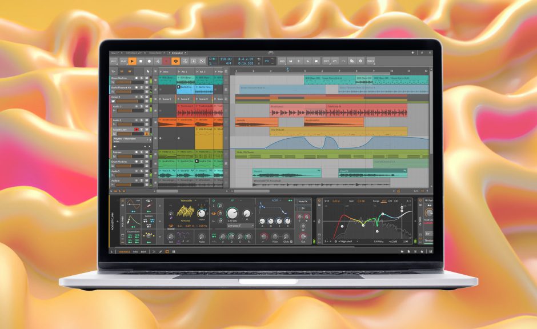Solo the Drum Machine track
The image size is (537, 329).
[141, 79]
